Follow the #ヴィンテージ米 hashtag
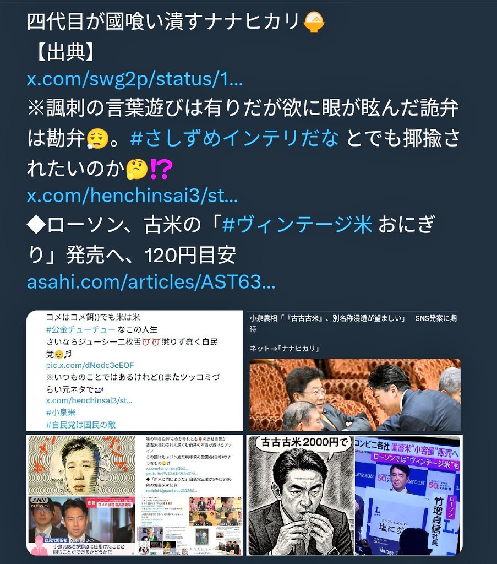This screenshot has width=497, height=564. coord(297,225)
